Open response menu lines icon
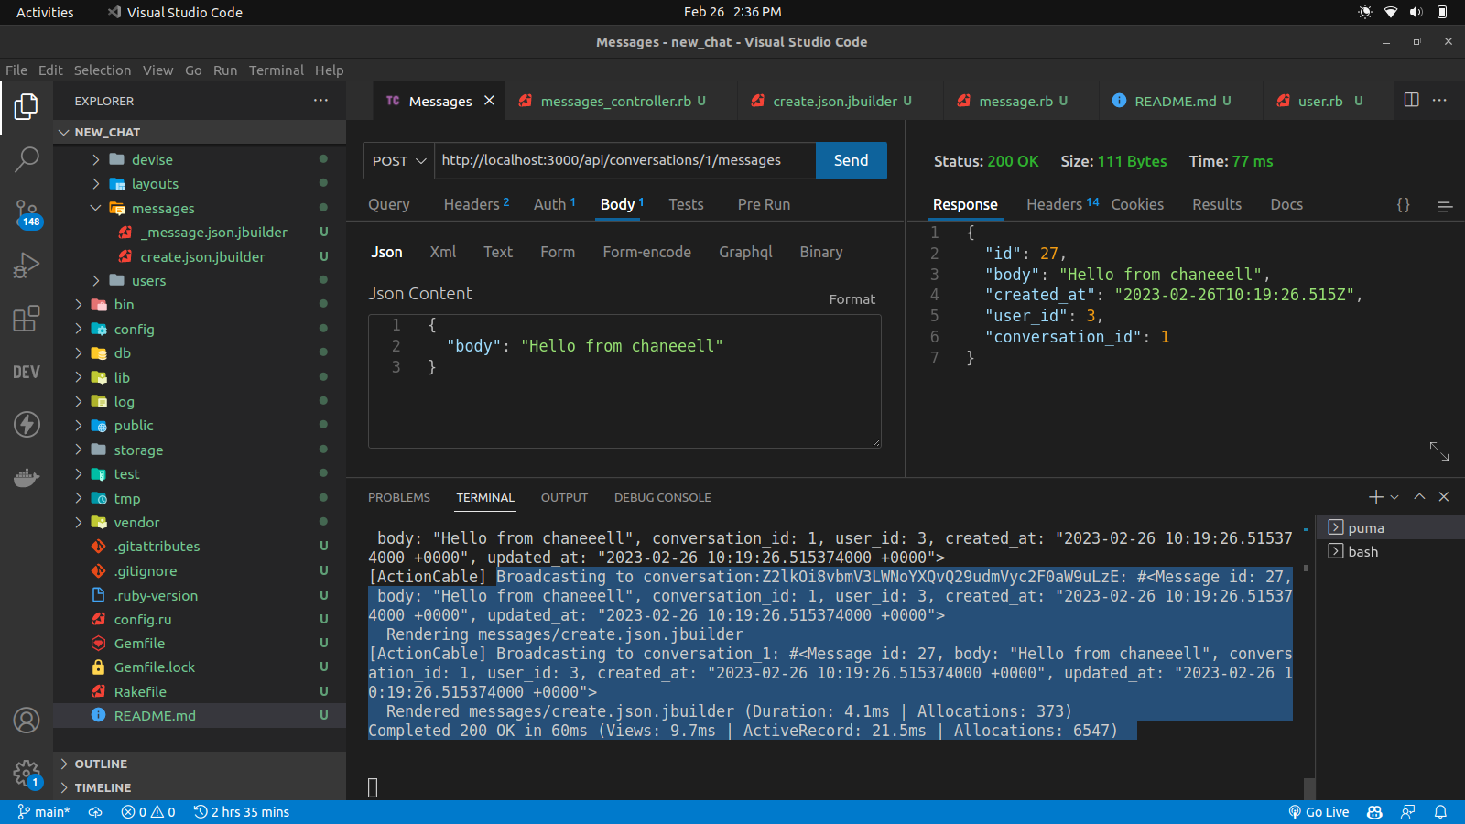 [1445, 206]
